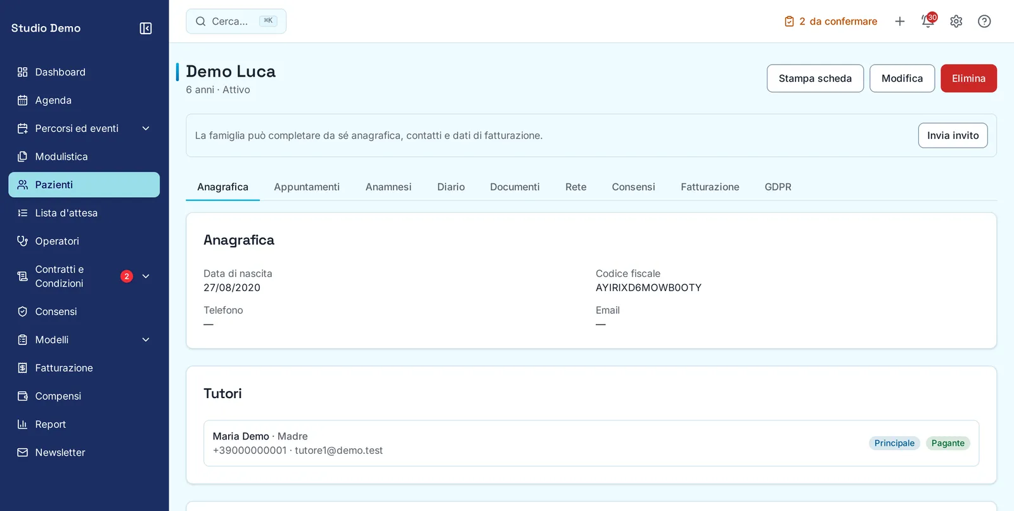Click the Dashboard grid icon
This screenshot has height=511, width=1014.
[23, 72]
